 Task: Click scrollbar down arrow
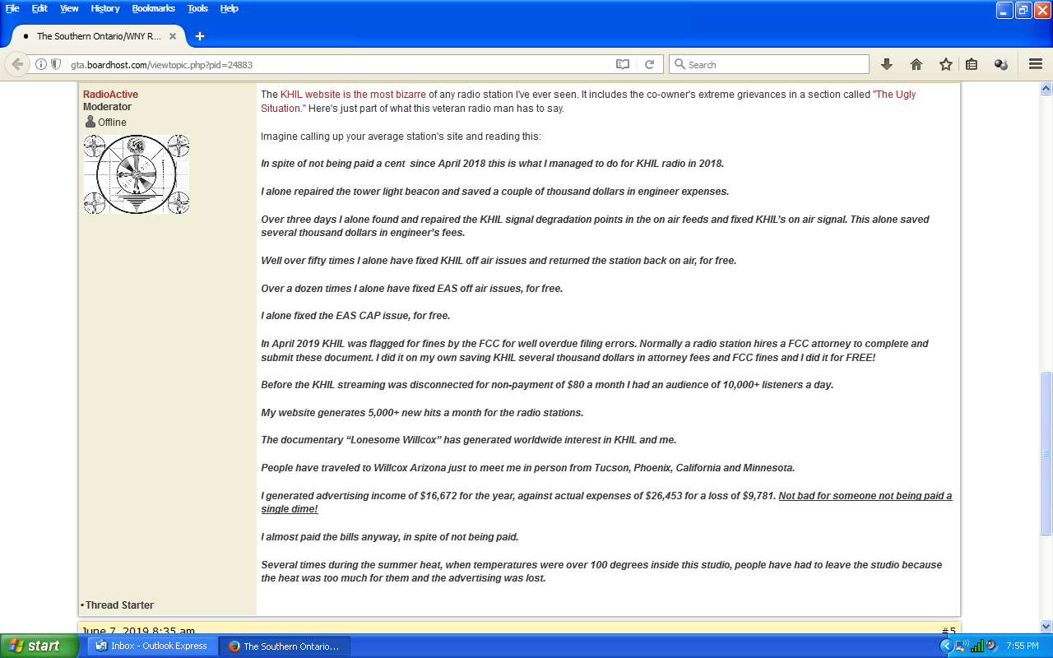(1046, 626)
